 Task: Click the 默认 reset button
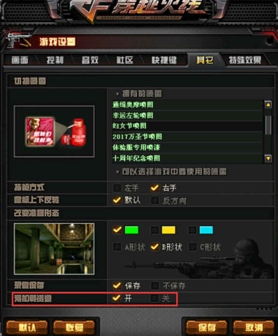click(x=27, y=328)
